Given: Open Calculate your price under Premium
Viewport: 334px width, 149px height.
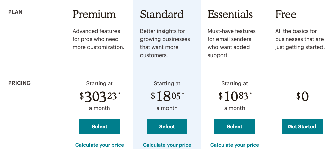Looking at the screenshot, I should [100, 145].
